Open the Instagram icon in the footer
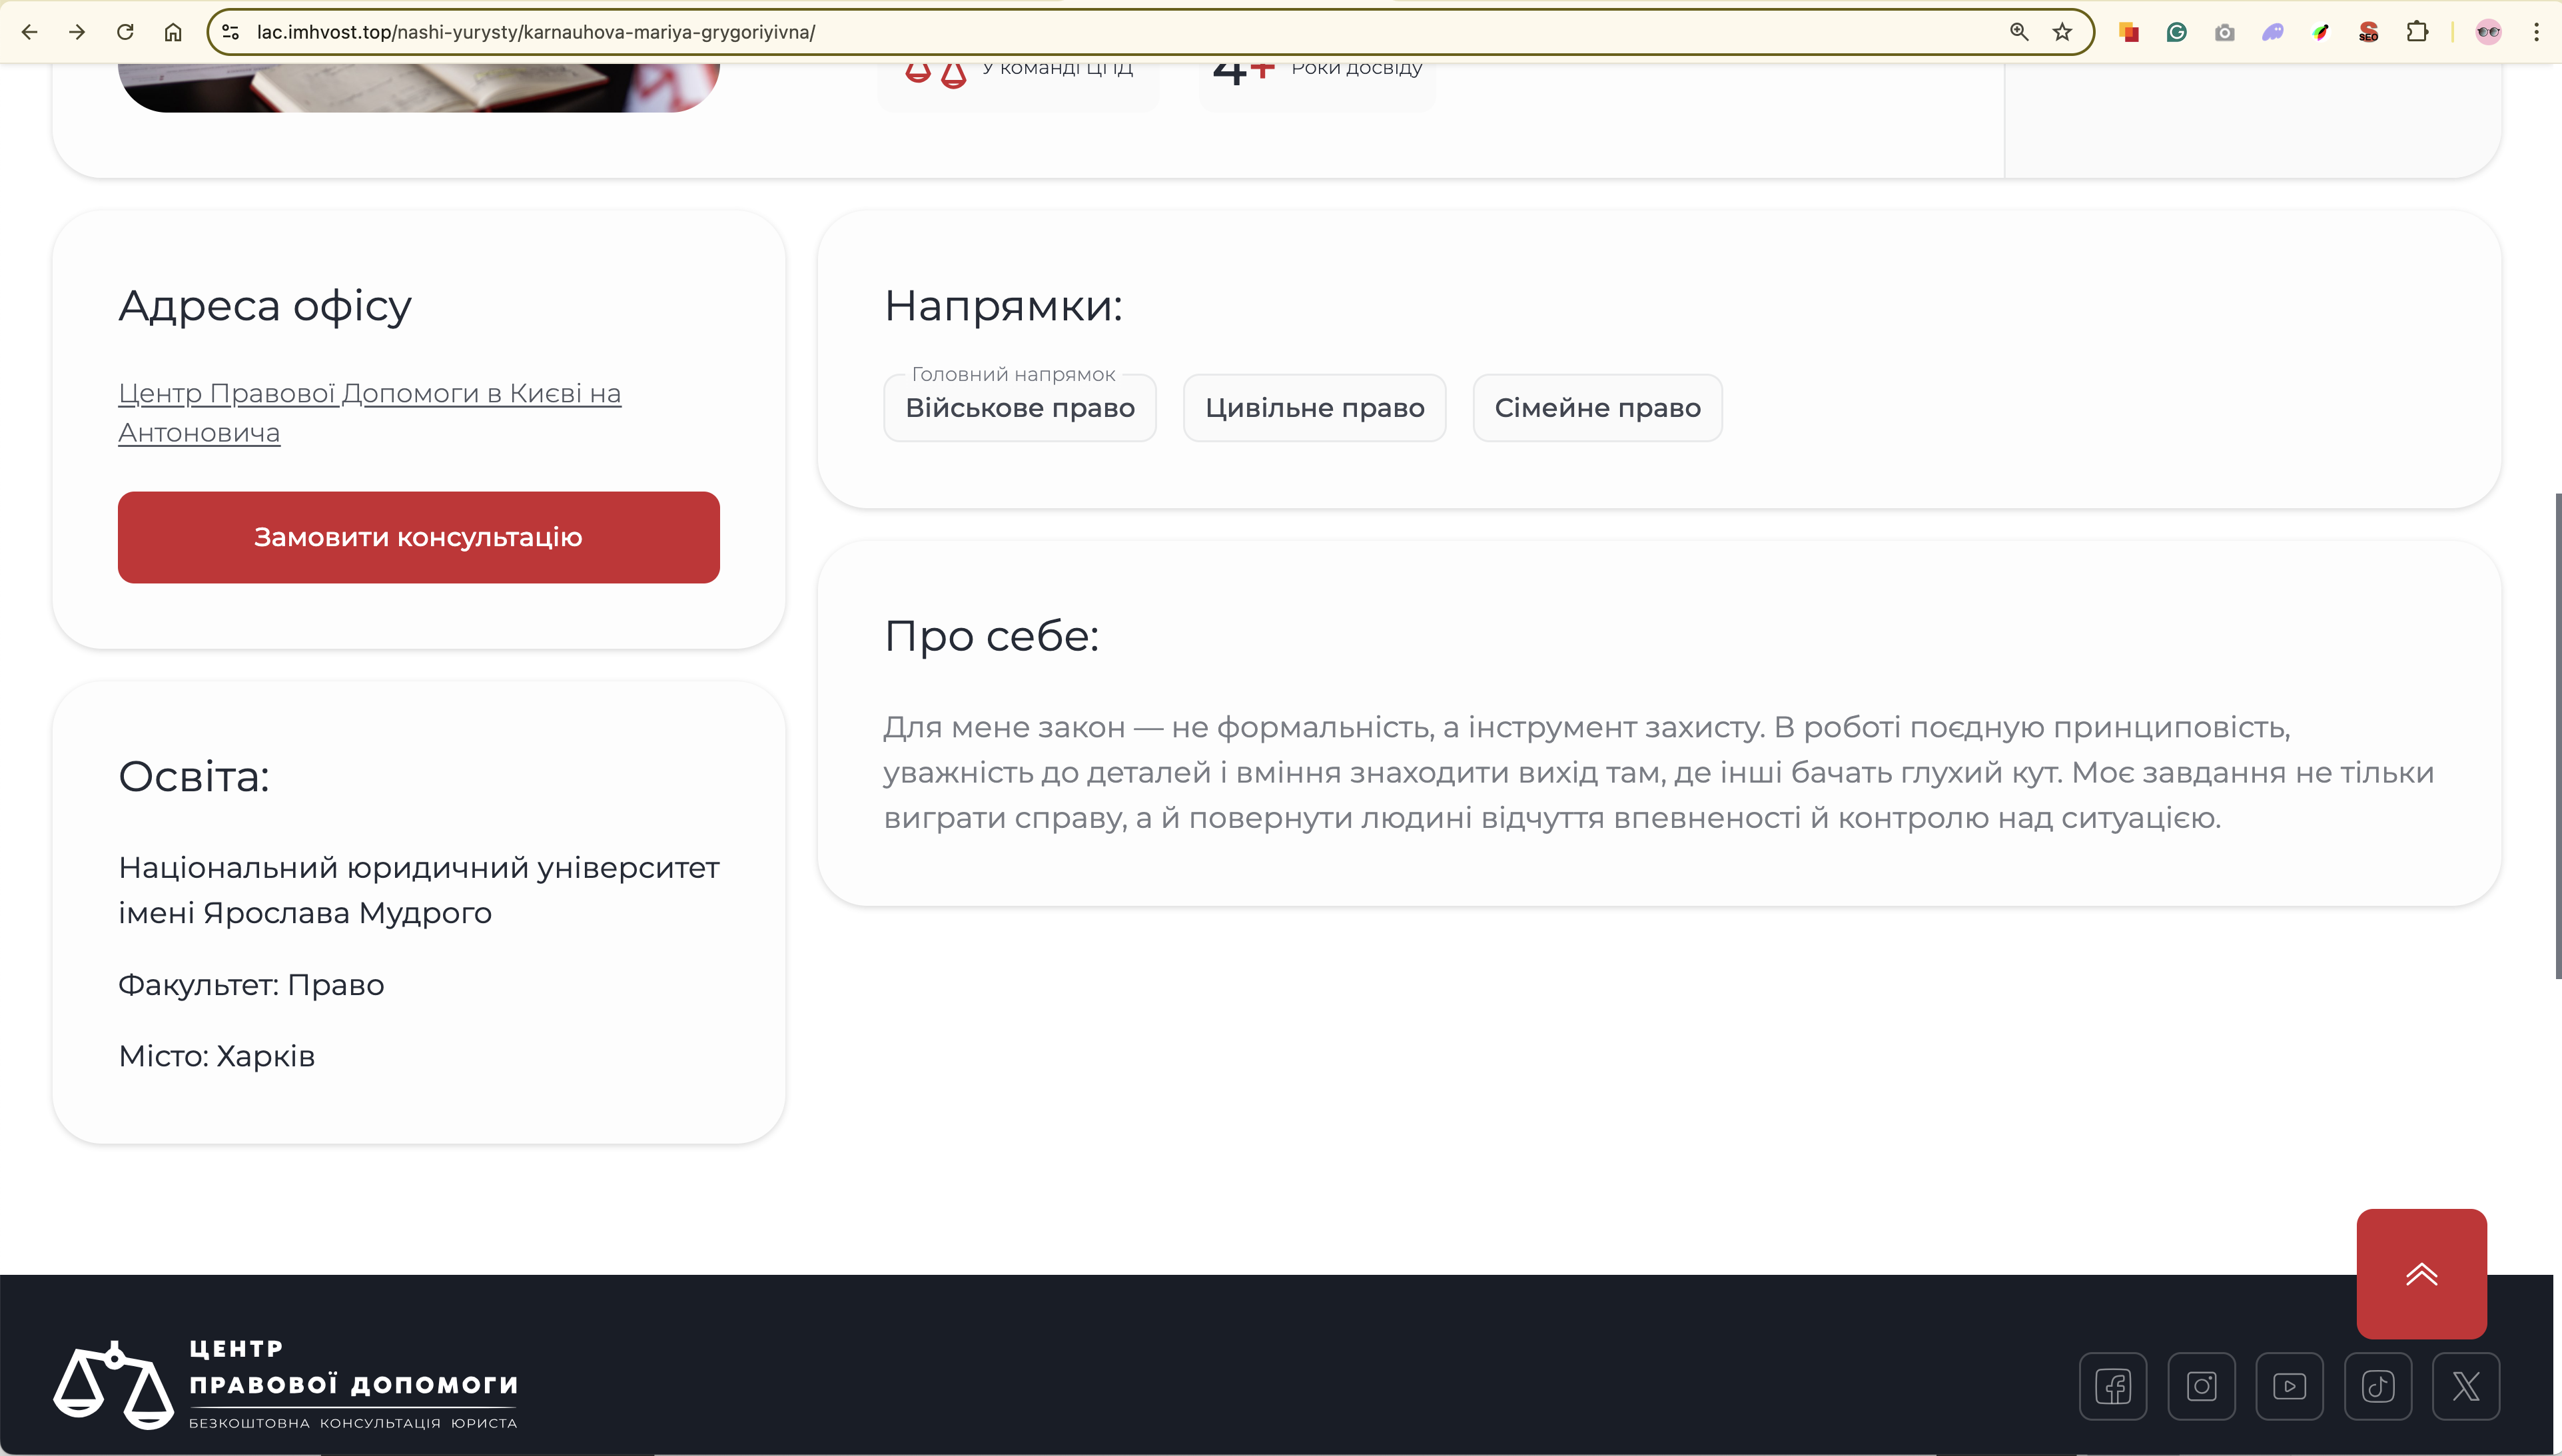 coord(2201,1386)
